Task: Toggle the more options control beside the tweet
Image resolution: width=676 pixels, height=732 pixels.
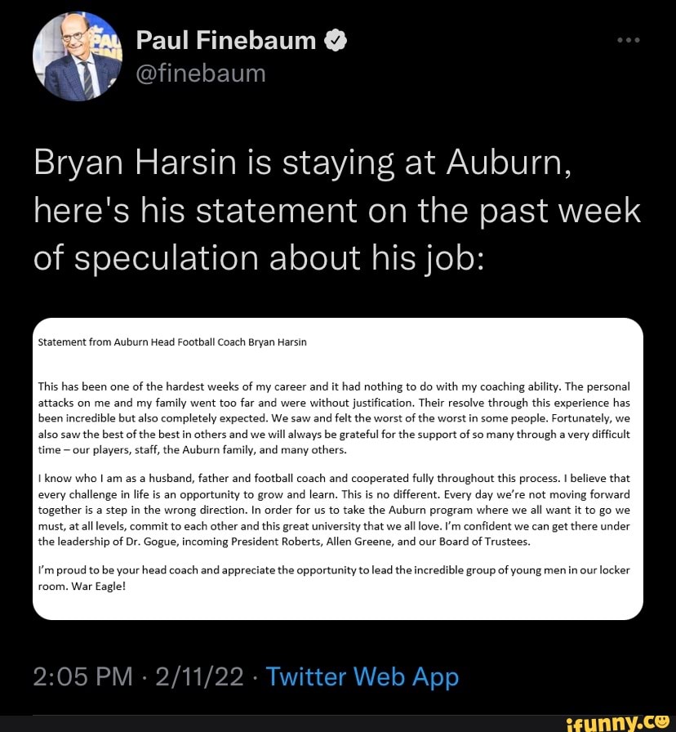Action: [x=629, y=39]
